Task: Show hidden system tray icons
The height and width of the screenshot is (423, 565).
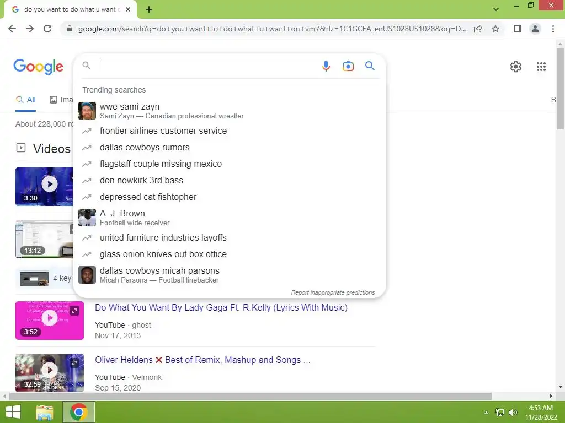Action: (x=486, y=413)
